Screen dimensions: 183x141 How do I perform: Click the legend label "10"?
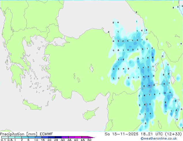[36, 140]
